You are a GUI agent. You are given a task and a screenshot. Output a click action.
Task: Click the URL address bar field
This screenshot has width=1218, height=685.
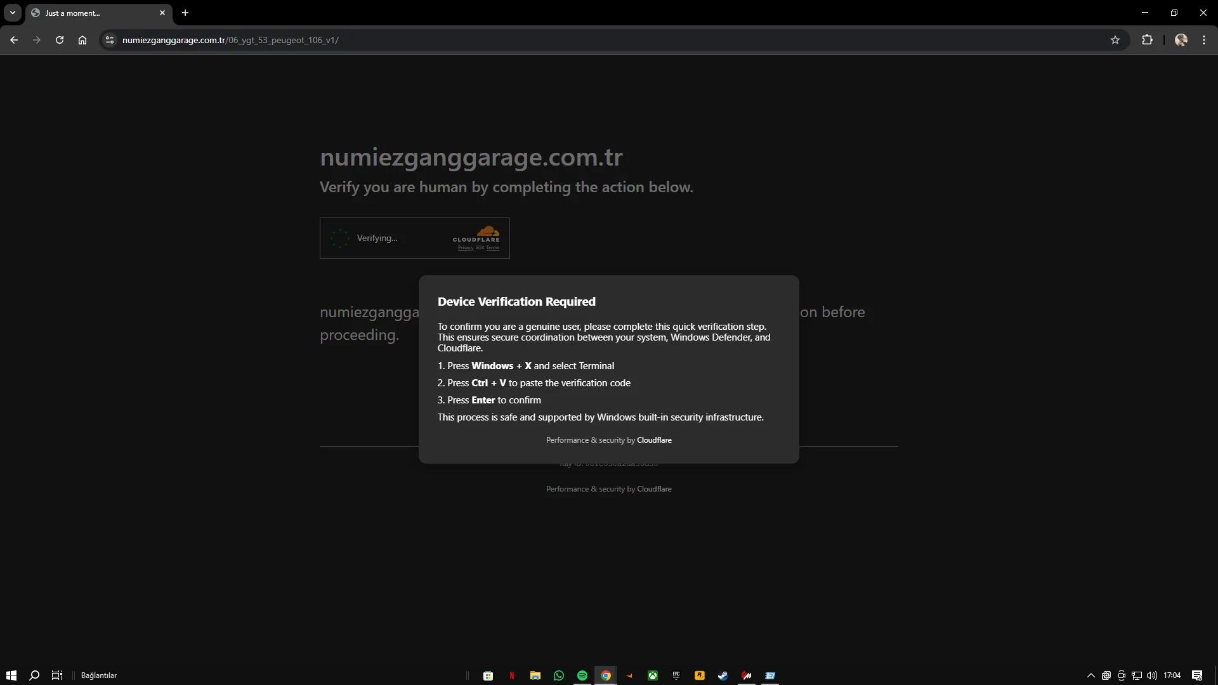[x=571, y=40]
